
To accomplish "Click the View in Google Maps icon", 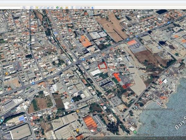I will tap(89, 7).
